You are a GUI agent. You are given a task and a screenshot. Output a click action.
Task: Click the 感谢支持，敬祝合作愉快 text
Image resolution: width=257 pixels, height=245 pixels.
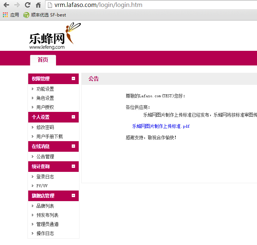151,137
